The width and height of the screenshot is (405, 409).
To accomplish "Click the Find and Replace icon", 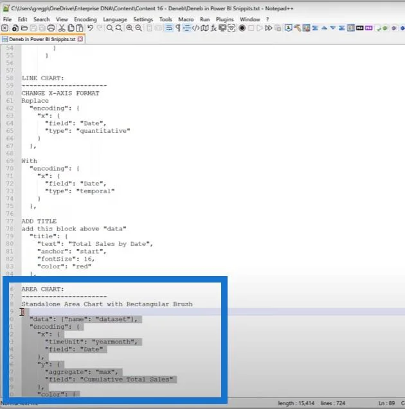I will (119, 28).
